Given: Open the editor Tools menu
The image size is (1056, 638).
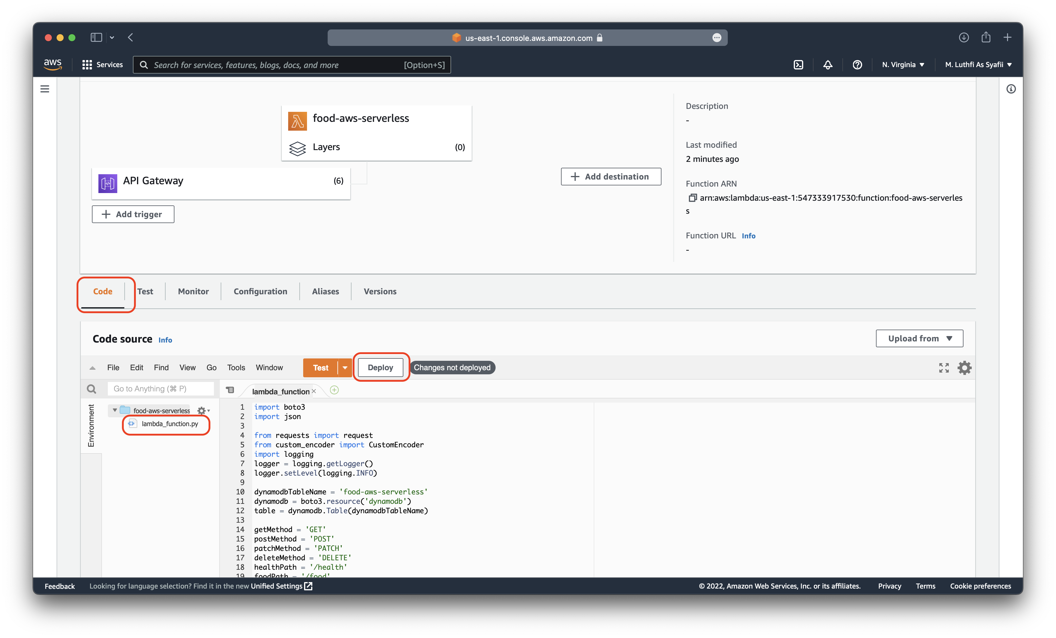Looking at the screenshot, I should [x=236, y=367].
